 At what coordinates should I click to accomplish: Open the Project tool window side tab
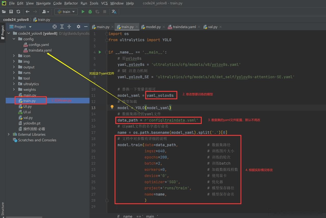coord(3,32)
